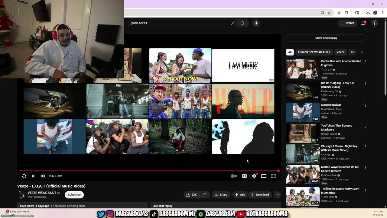Open I AM MUSIC endscreen video
This screenshot has width=387, height=218.
(x=243, y=65)
